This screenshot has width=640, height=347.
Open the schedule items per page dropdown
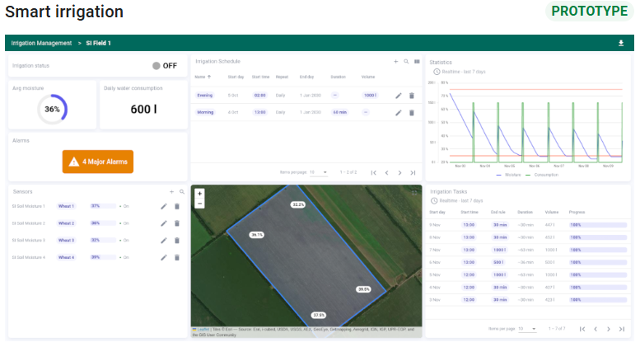pos(318,172)
